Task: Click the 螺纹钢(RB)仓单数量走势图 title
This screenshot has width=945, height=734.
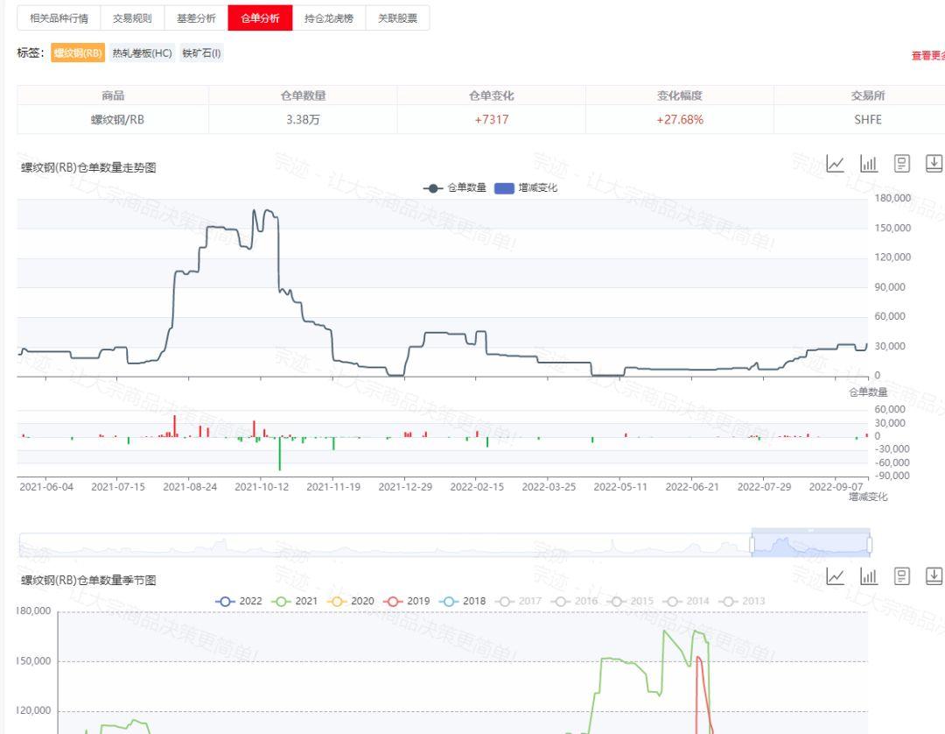Action: pyautogui.click(x=88, y=167)
